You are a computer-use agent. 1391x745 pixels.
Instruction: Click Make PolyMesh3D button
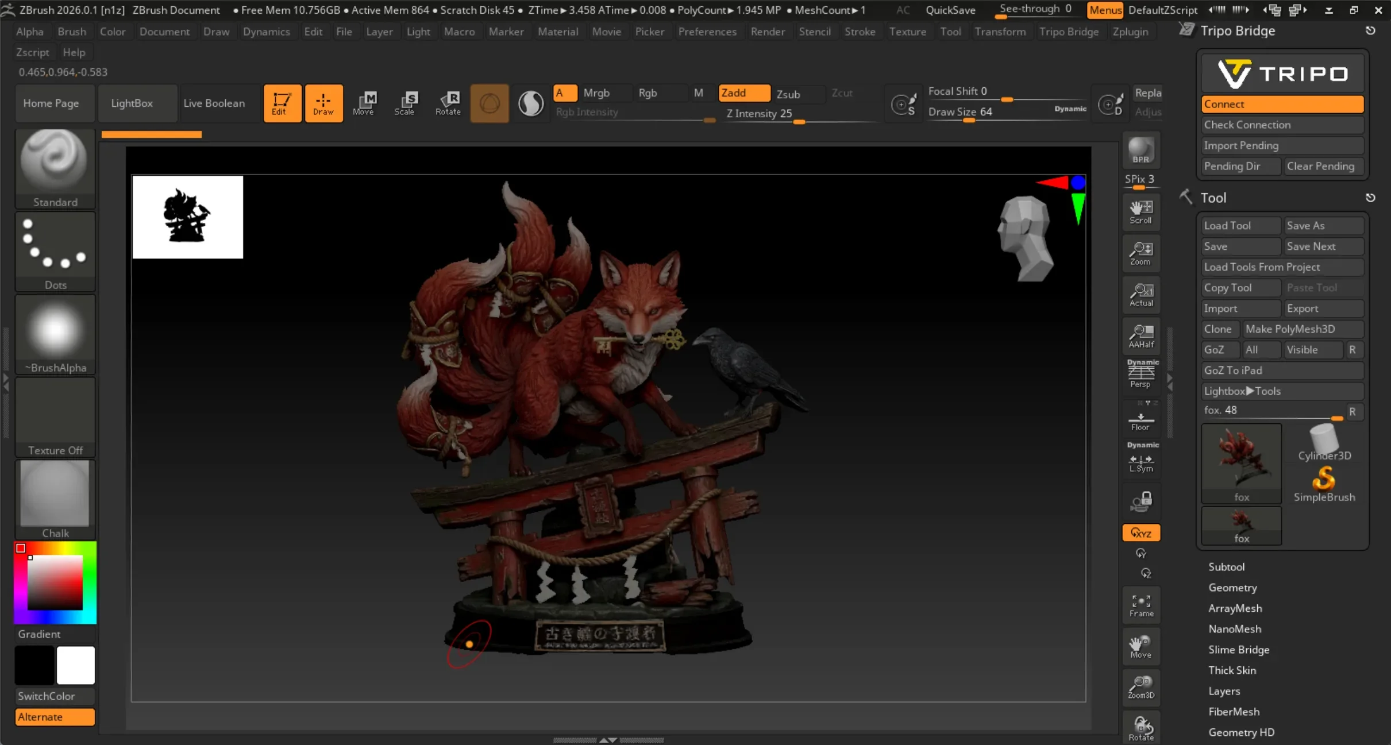pos(1303,329)
